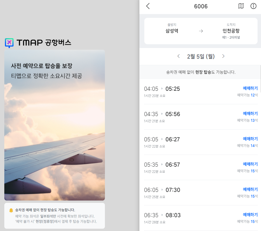Viewport: 261px width, 231px height.
Task: Click '예약가능 12석' seat count
Action: [x=247, y=95]
